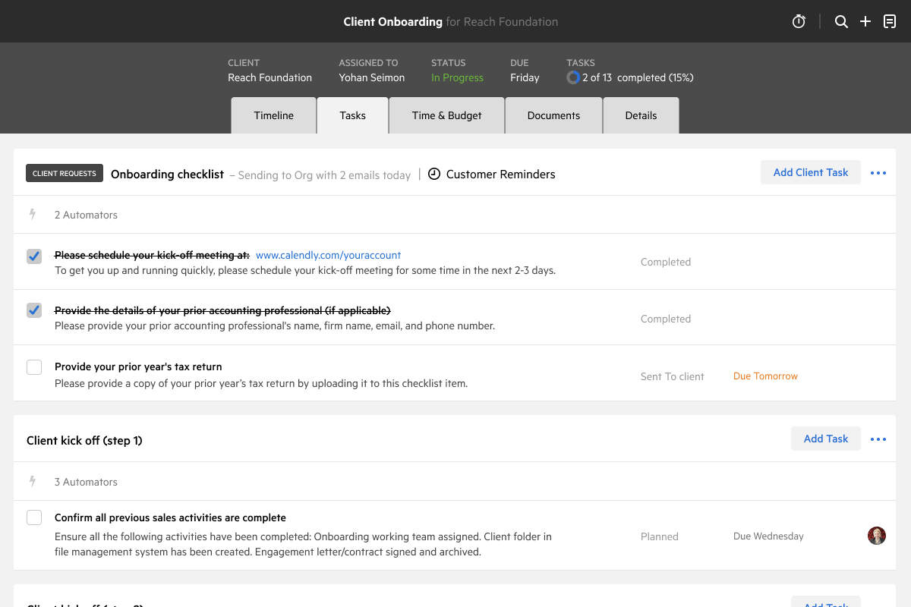The width and height of the screenshot is (911, 607).
Task: Check the prior year's tax return task
Action: point(34,367)
